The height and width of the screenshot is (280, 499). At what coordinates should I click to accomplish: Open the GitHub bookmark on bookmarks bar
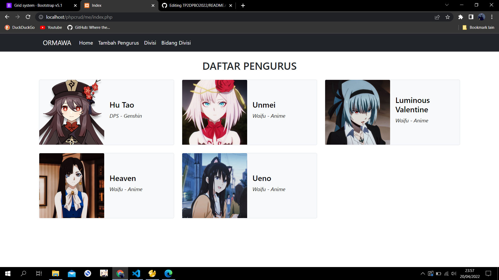89,27
